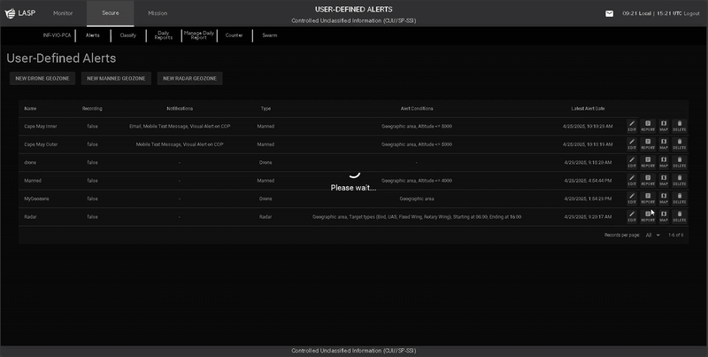The width and height of the screenshot is (708, 357).
Task: Open report for Cape May Inner
Action: pyautogui.click(x=648, y=126)
